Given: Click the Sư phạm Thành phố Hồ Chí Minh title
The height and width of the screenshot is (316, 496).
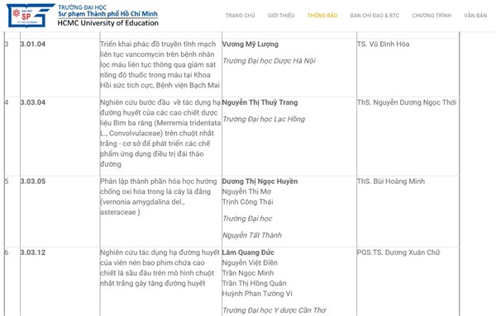Looking at the screenshot, I should point(107,14).
